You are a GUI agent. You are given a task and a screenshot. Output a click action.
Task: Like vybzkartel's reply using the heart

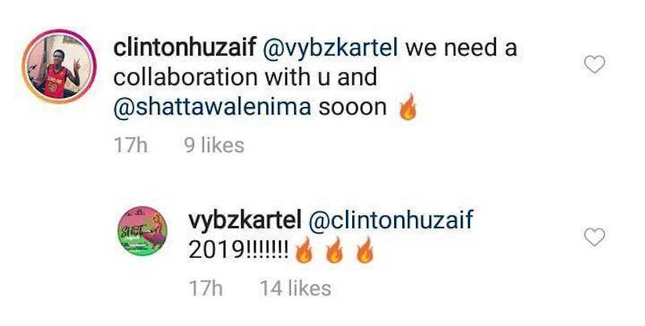pyautogui.click(x=594, y=237)
